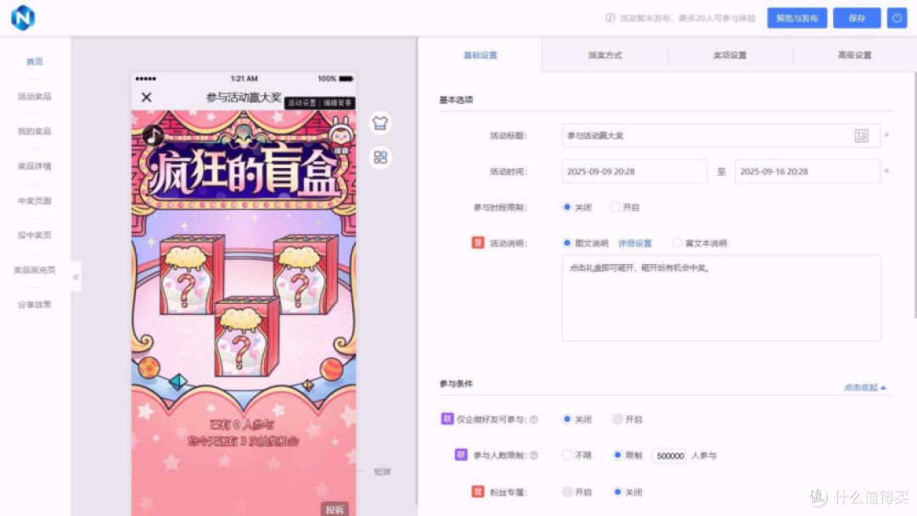This screenshot has height=516, width=917.
Task: Click the power icon button
Action: [897, 18]
